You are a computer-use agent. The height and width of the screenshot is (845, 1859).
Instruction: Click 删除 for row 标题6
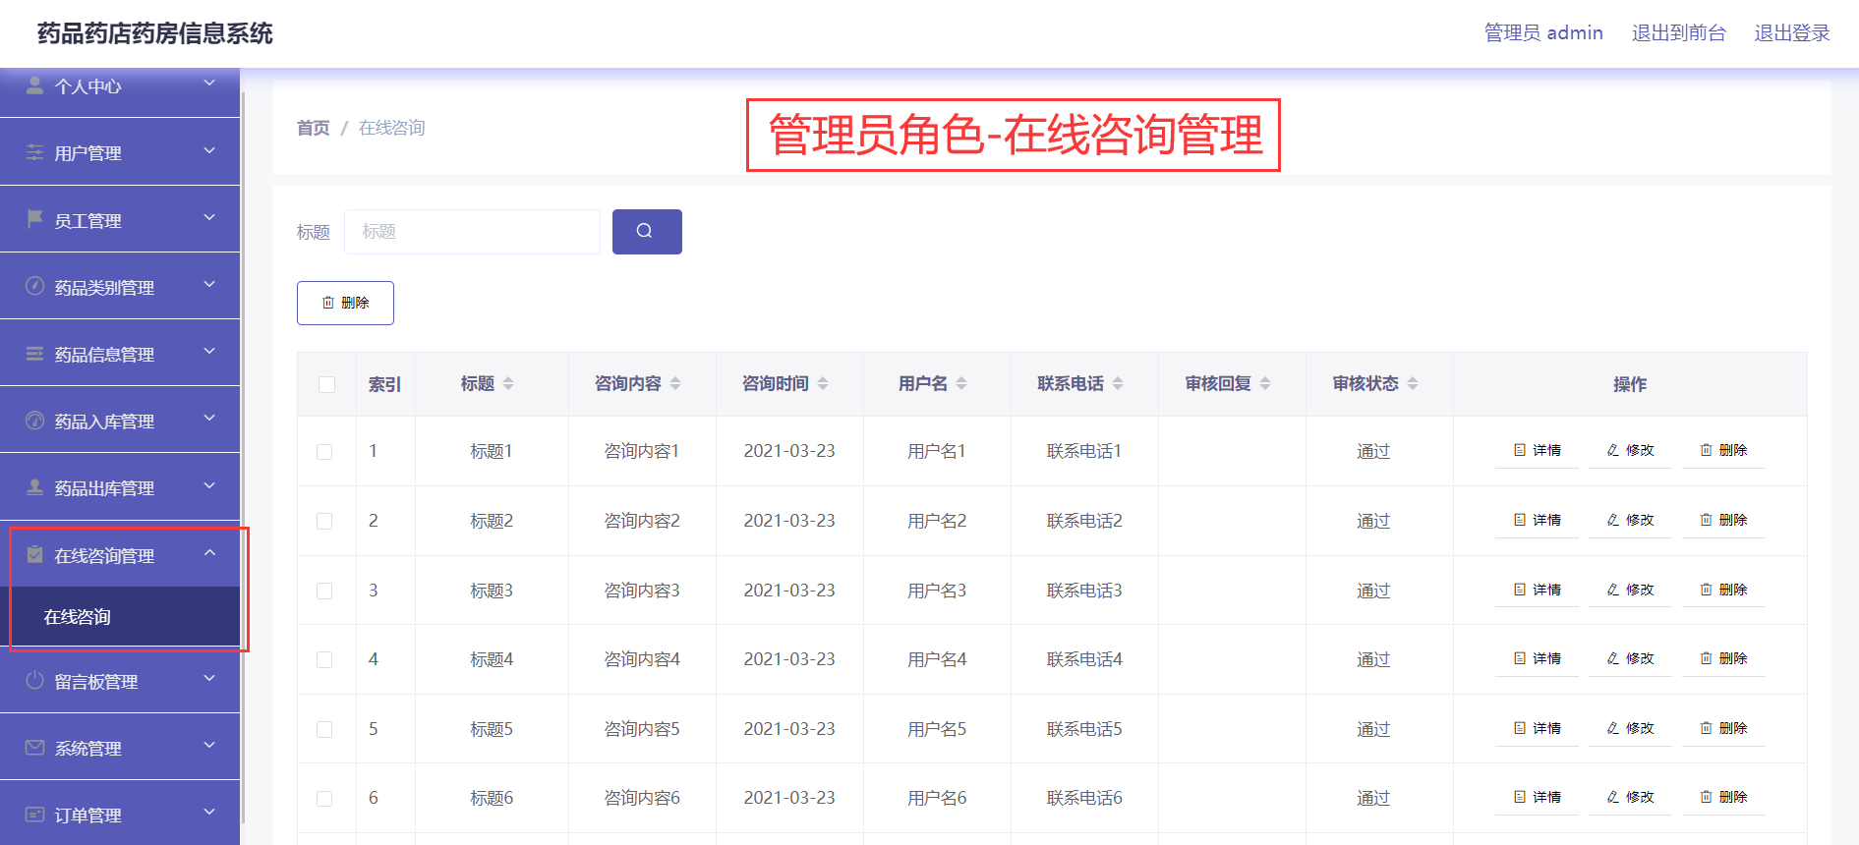pyautogui.click(x=1724, y=797)
